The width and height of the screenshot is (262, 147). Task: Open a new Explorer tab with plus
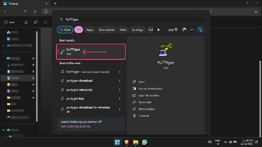click(55, 4)
